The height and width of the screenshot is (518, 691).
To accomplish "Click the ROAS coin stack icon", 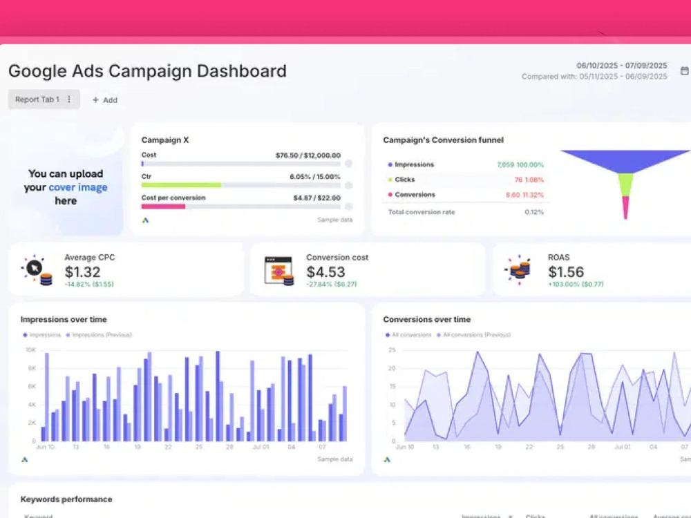I will (x=518, y=269).
